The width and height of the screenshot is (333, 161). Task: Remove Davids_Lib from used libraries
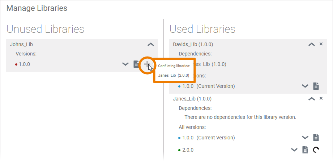click(321, 44)
